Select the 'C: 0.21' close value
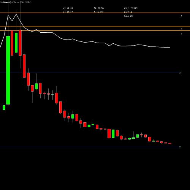Viewport: 190px width, 190px height. (68, 12)
